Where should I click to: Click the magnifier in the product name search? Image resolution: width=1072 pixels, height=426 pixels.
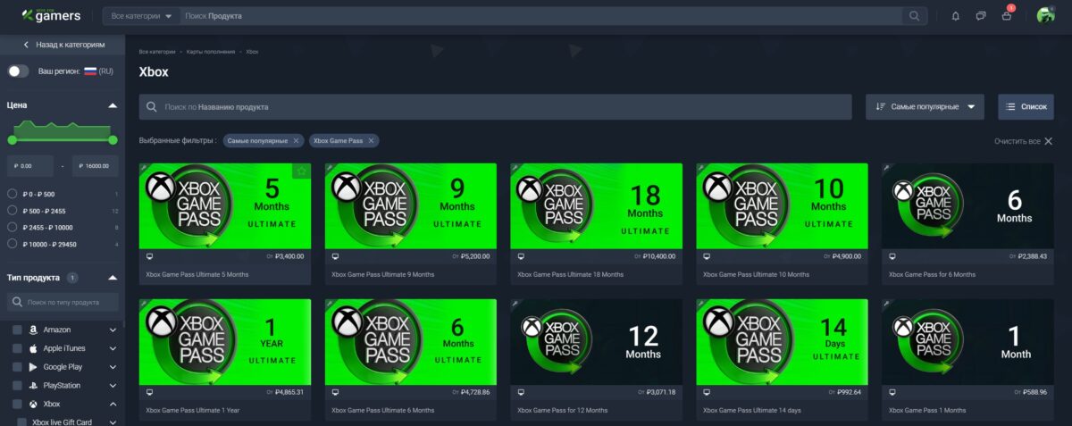point(153,106)
